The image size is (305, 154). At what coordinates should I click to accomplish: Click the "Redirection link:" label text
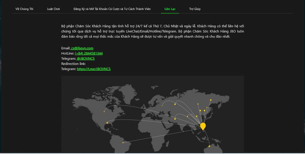pos(73,64)
